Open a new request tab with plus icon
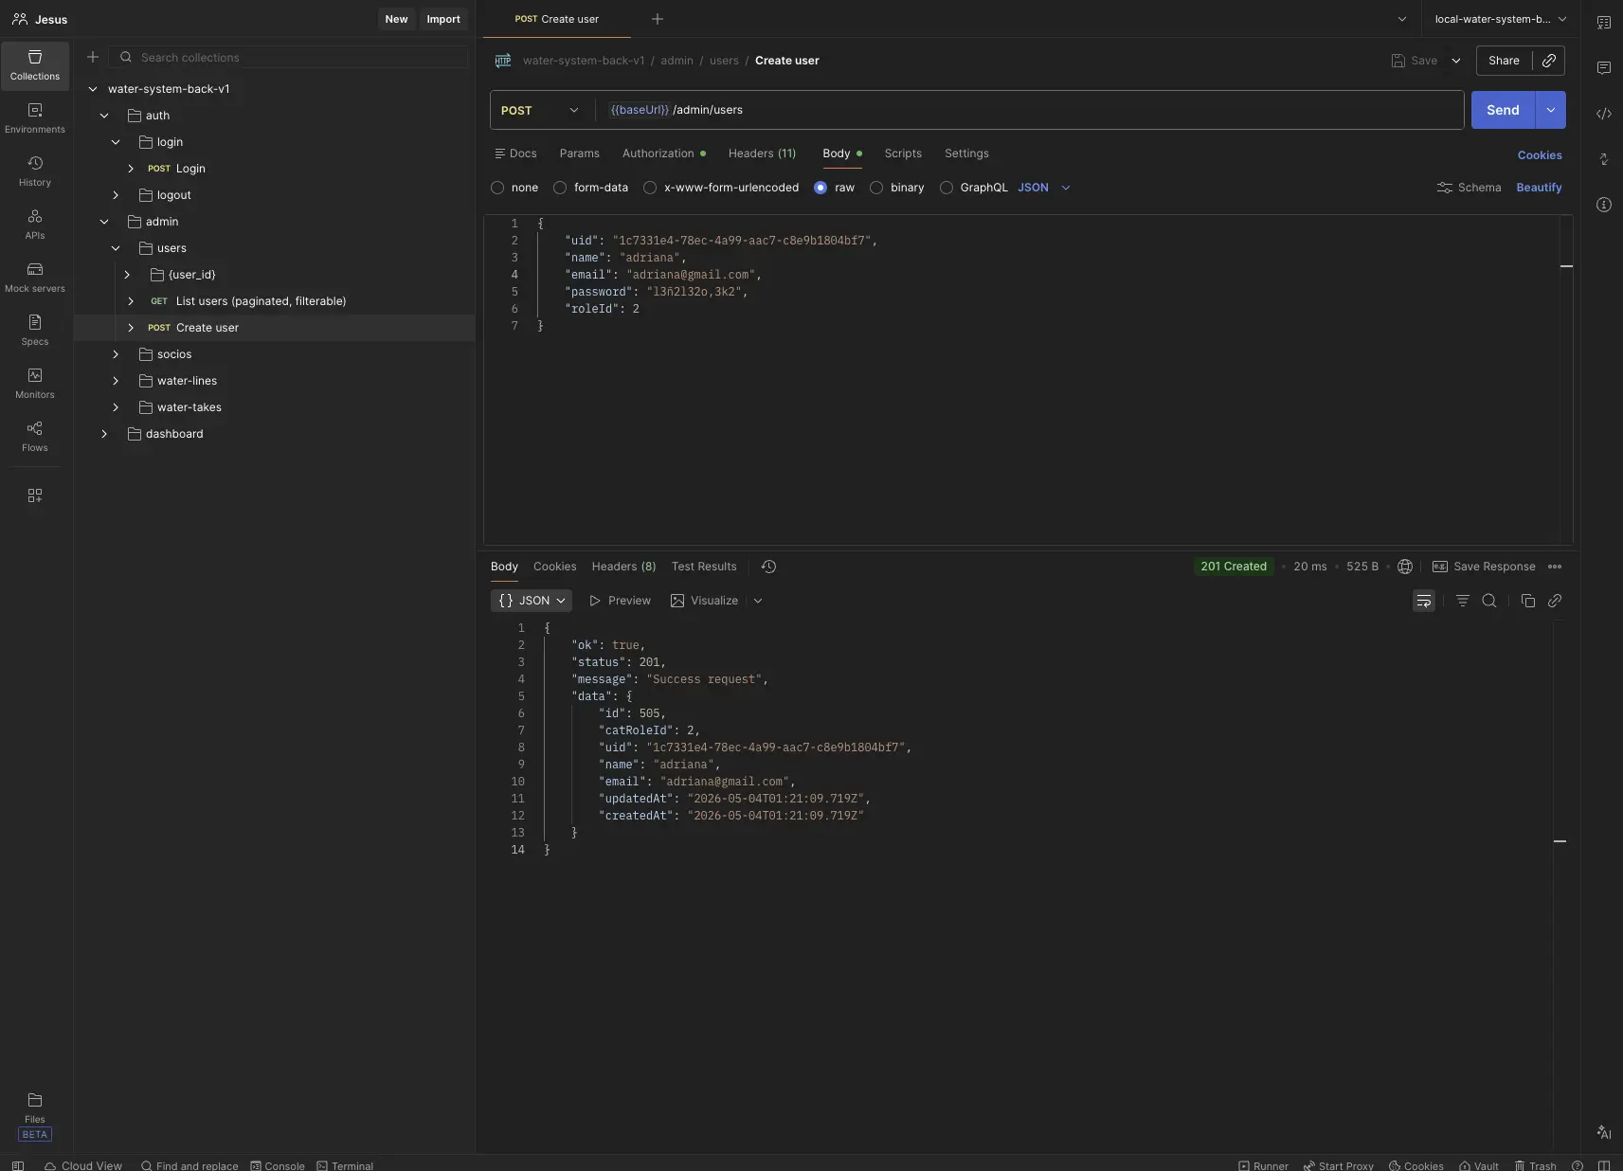 click(658, 19)
